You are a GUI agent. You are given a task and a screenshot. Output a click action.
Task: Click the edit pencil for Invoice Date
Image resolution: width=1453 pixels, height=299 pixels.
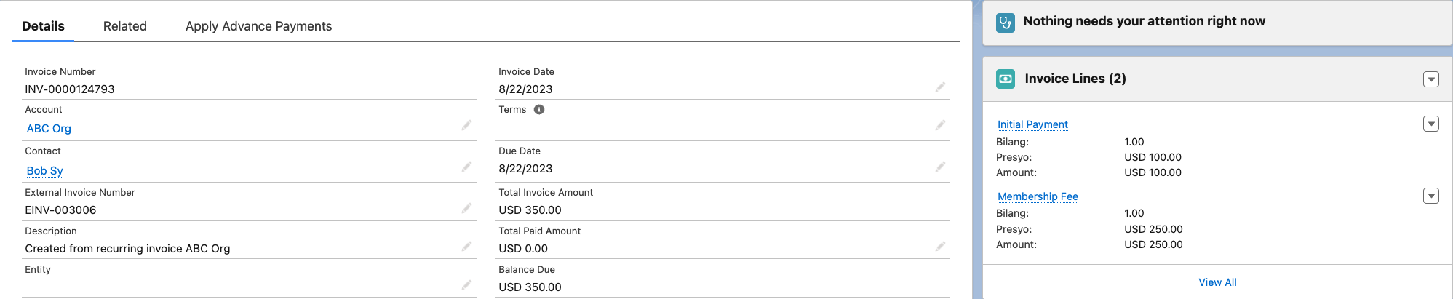click(940, 87)
